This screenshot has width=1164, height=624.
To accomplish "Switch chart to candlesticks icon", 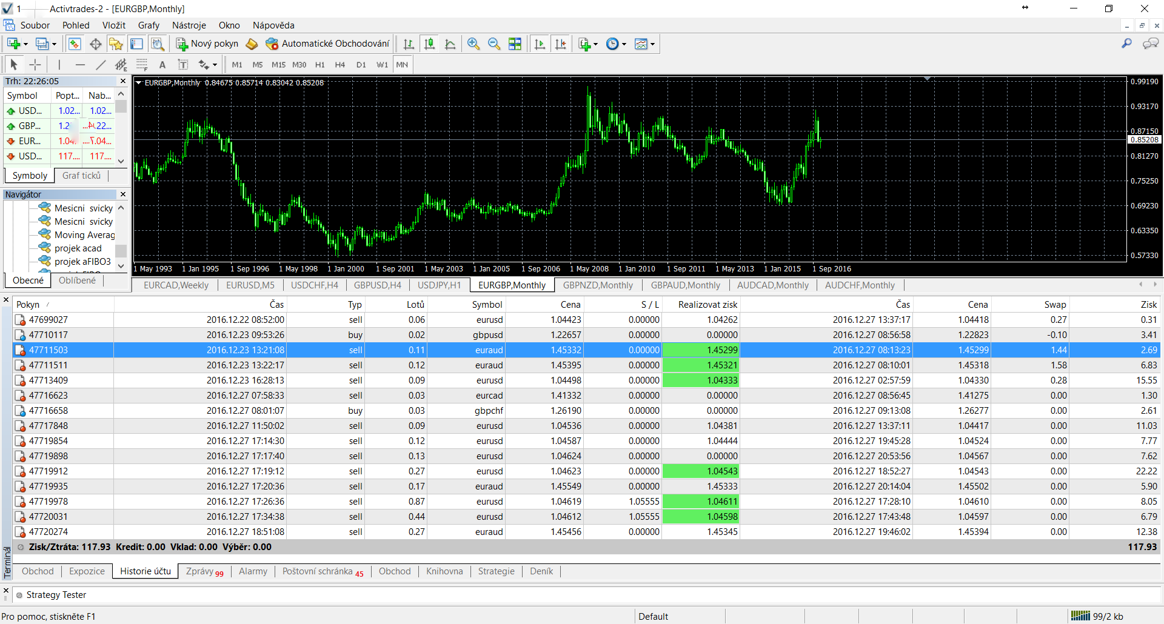I will [429, 44].
